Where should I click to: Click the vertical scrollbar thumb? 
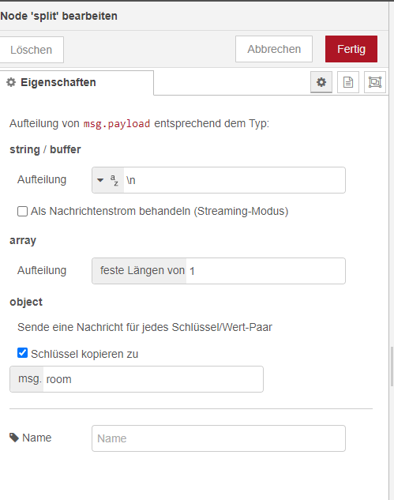[x=392, y=367]
